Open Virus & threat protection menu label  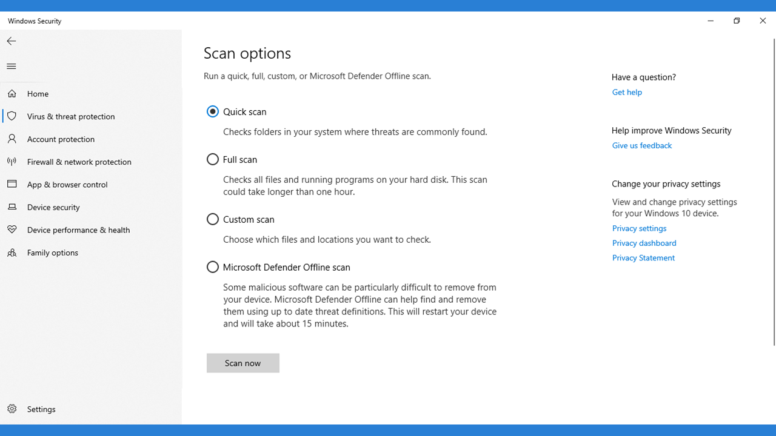(71, 116)
